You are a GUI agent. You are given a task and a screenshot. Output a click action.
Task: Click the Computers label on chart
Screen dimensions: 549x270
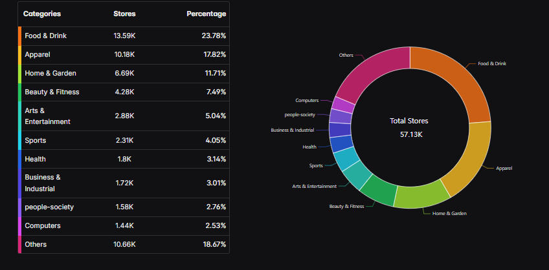click(306, 100)
